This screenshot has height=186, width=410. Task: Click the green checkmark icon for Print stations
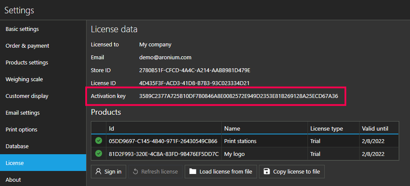click(99, 141)
